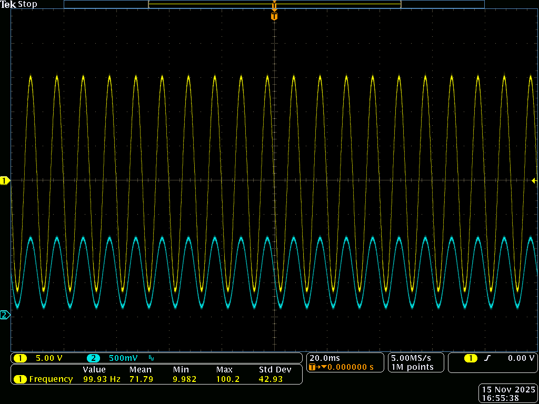Click the bandwidth limit indicator beside 500mV

pyautogui.click(x=151, y=359)
